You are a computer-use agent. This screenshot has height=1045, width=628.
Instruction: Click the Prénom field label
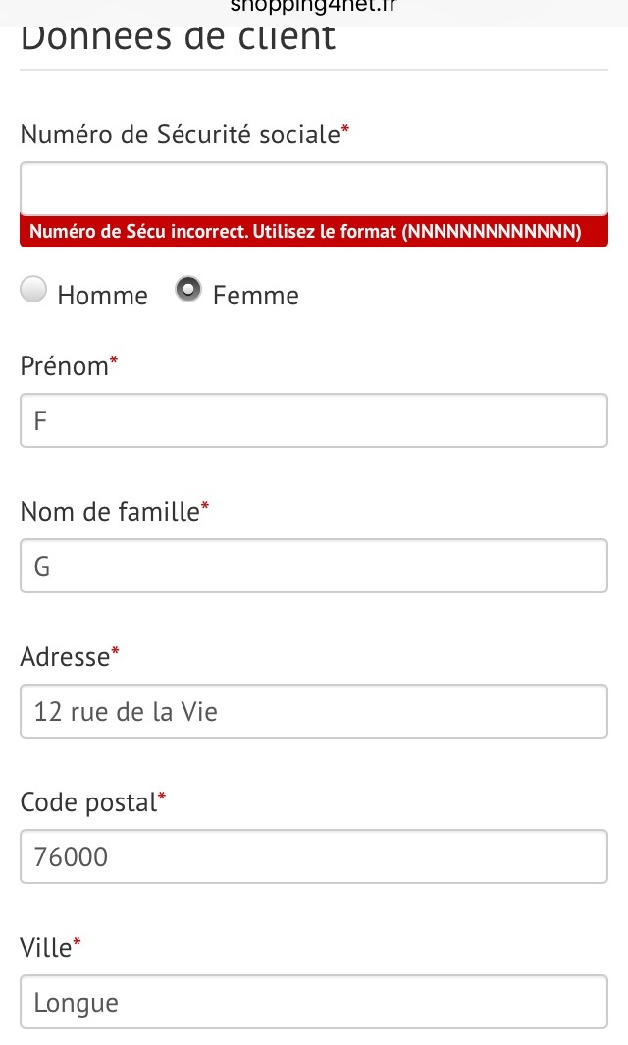point(64,366)
